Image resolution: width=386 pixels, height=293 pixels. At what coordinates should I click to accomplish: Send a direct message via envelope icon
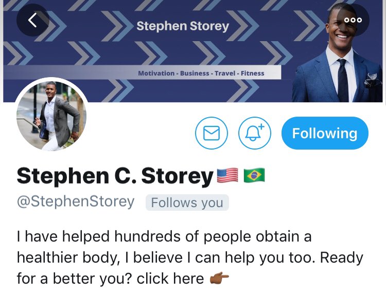(x=212, y=133)
